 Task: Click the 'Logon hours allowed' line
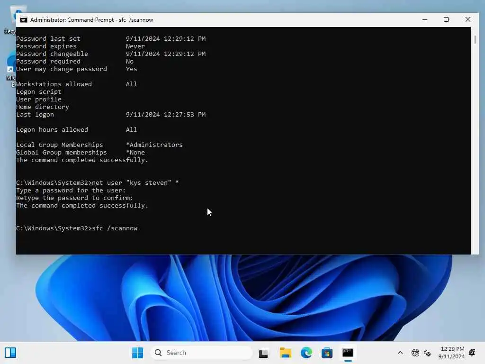coord(76,130)
